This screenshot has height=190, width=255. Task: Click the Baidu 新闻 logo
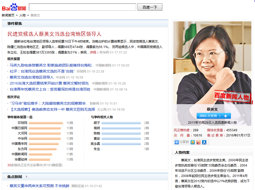coord(14,7)
